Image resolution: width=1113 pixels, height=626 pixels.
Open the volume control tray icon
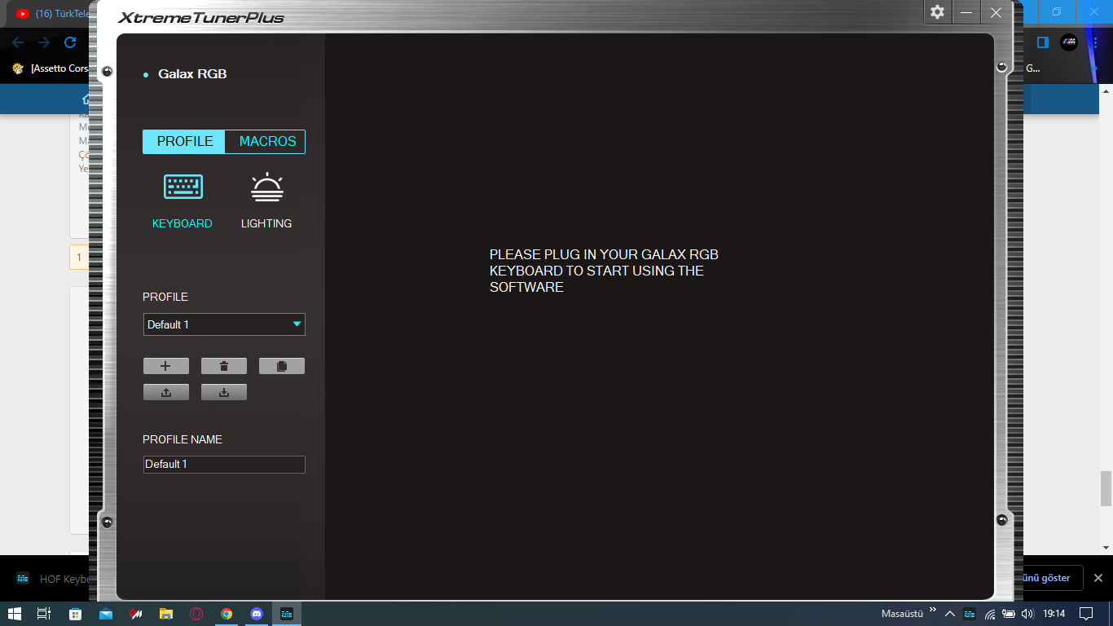point(1027,614)
